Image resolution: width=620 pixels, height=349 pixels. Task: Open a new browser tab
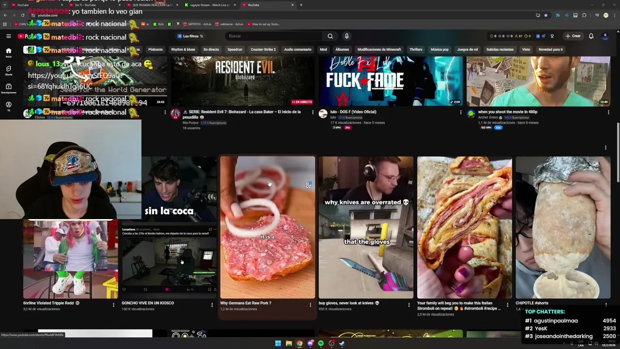click(301, 5)
